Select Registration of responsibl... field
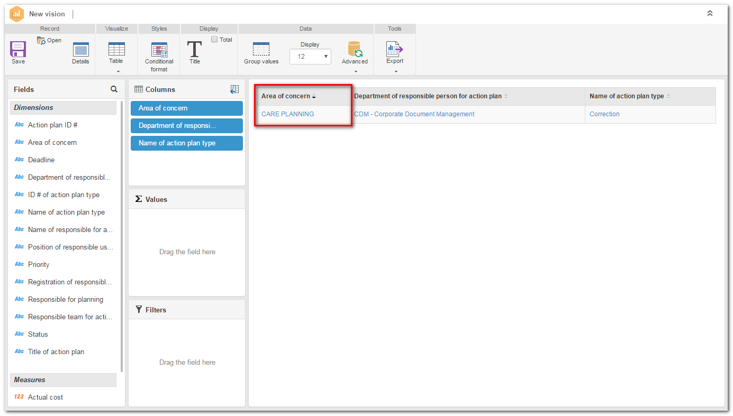This screenshot has width=733, height=416. point(70,282)
